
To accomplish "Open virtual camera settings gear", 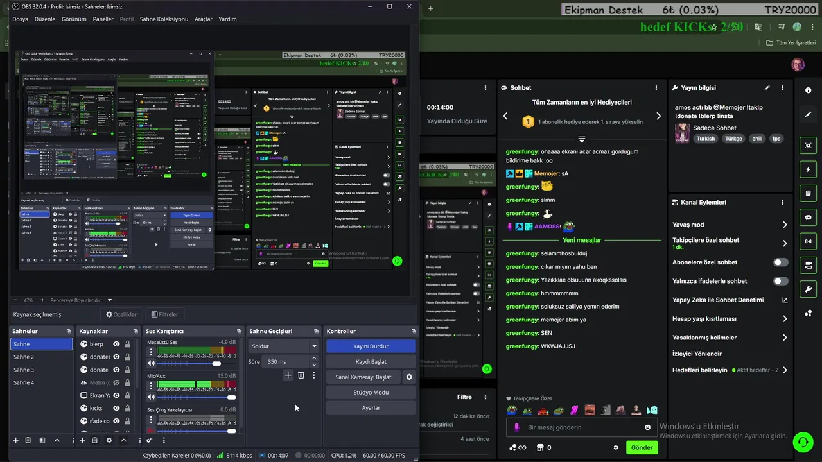I will pos(409,377).
